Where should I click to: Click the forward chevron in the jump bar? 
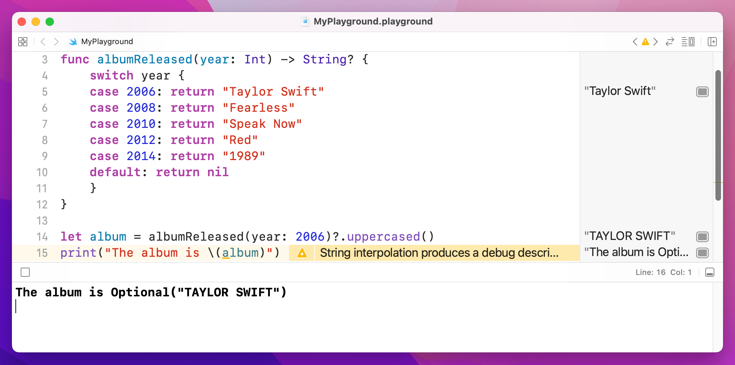point(56,41)
